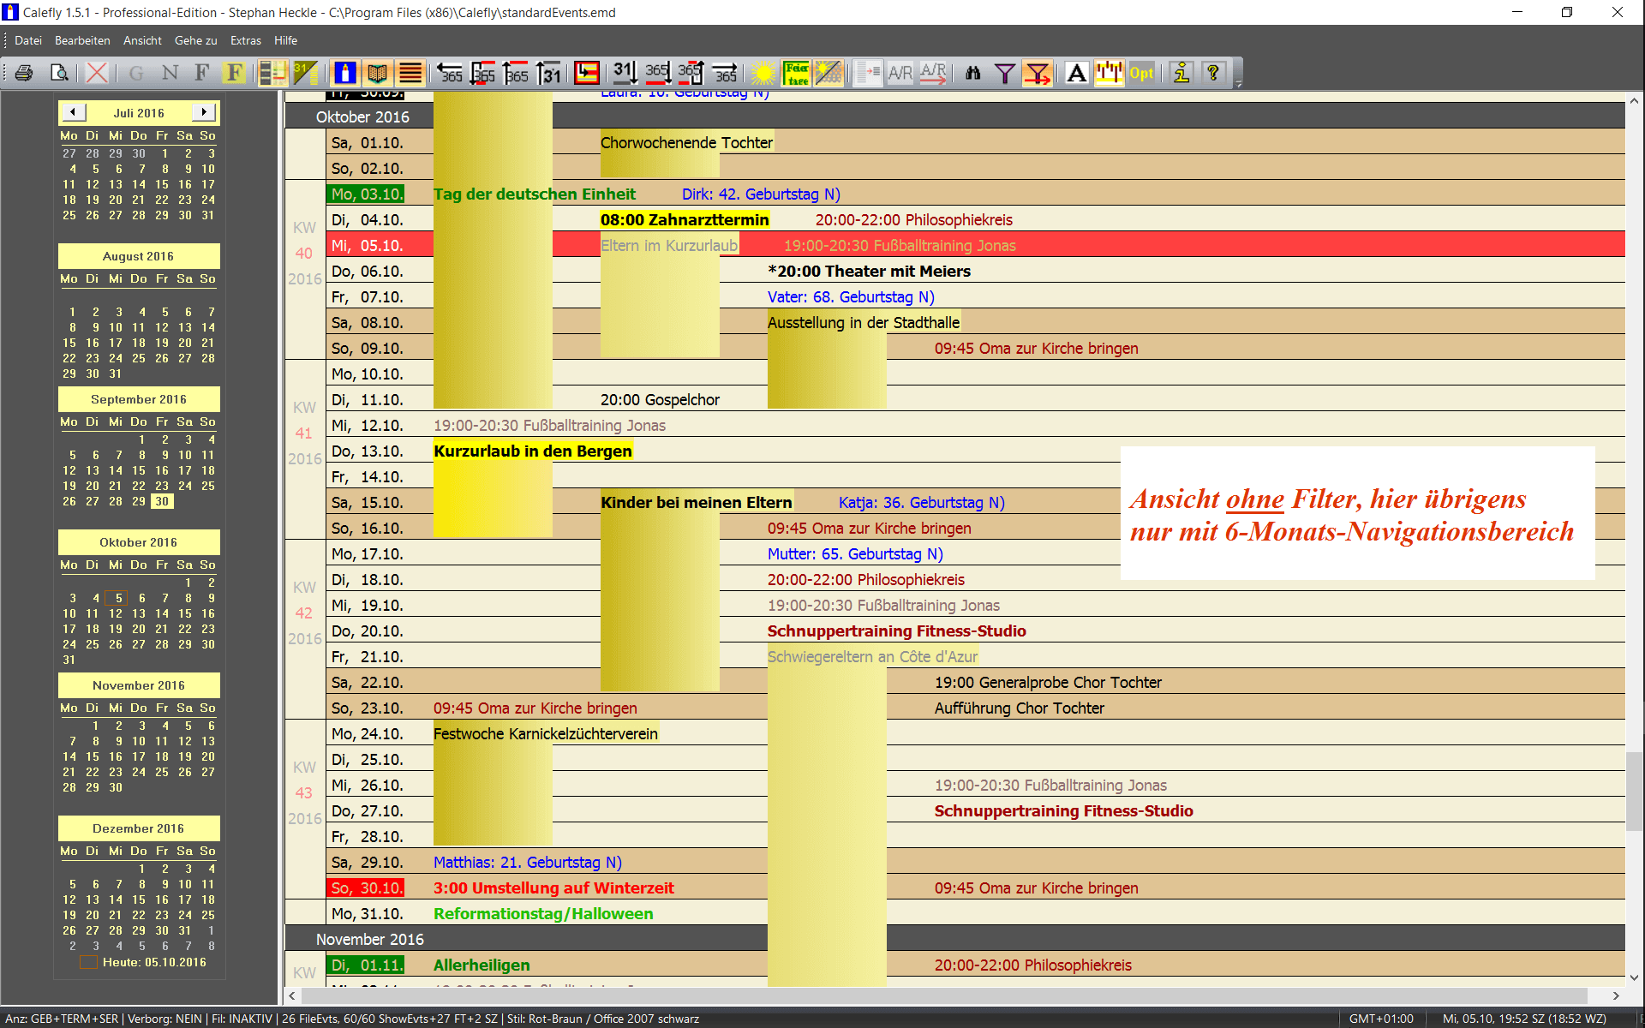
Task: Click the gray G toolbar letter
Action: click(x=135, y=73)
